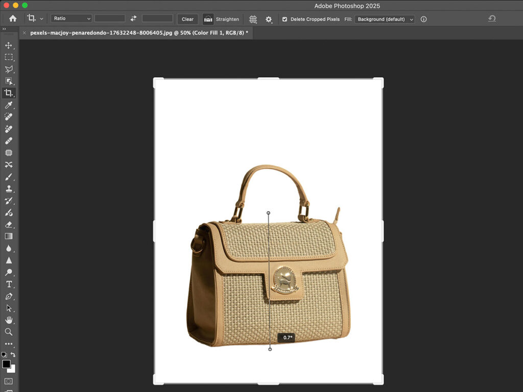Toggle Quick Mask mode
The width and height of the screenshot is (523, 392).
(x=9, y=381)
